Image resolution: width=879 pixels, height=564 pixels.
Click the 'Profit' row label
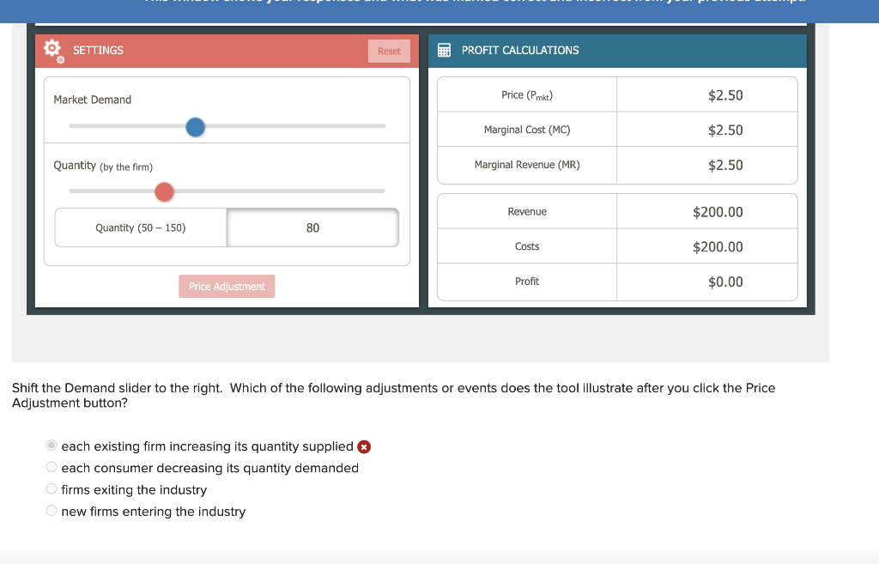click(527, 282)
